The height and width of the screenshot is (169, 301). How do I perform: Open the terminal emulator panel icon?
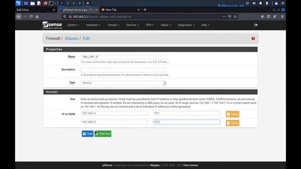(x=51, y=3)
